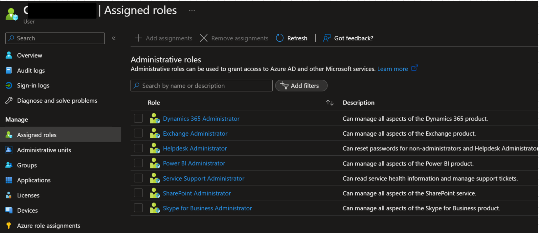Open Service Support Administrator role link
Viewport: 539px width, 233px height.
[x=204, y=178]
